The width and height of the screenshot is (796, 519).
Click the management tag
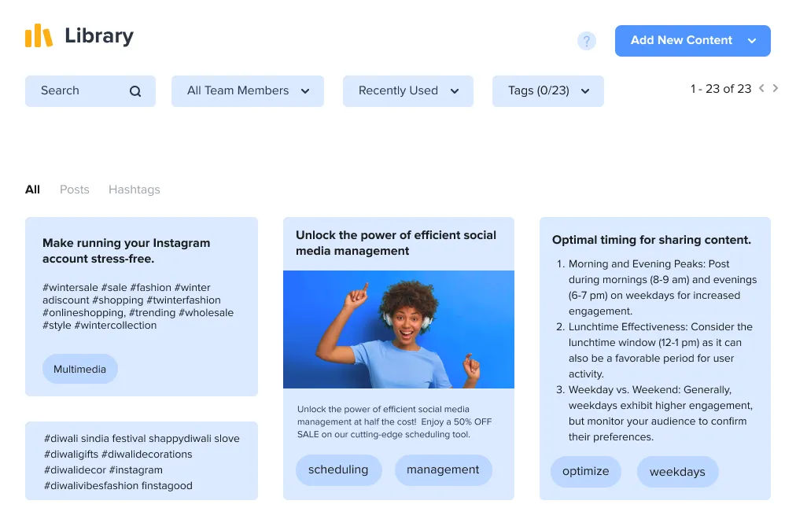[443, 469]
